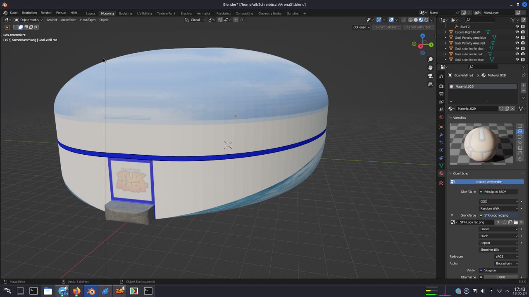Image resolution: width=529 pixels, height=297 pixels.
Task: Open Firefox from the taskbar
Action: click(76, 291)
